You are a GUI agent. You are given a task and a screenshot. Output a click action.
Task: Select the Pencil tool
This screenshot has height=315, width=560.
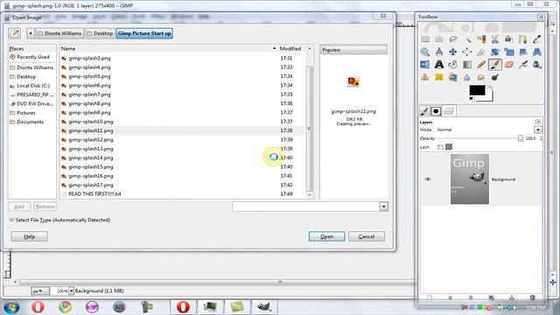pos(481,65)
